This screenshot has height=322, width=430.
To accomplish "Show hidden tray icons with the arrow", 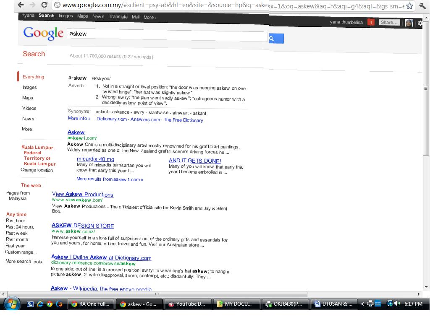I will click(362, 304).
